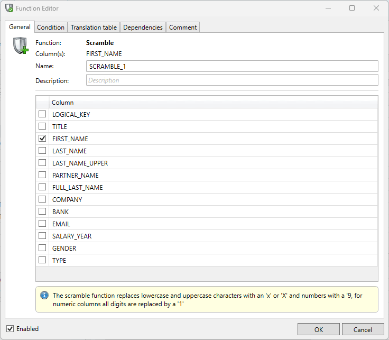
Task: Click the Cancel button
Action: click(363, 329)
